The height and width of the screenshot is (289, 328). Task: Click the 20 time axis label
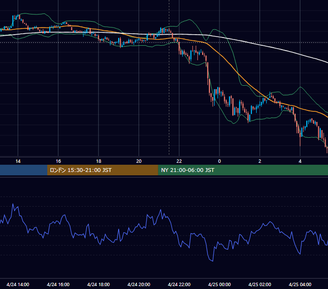coord(139,161)
